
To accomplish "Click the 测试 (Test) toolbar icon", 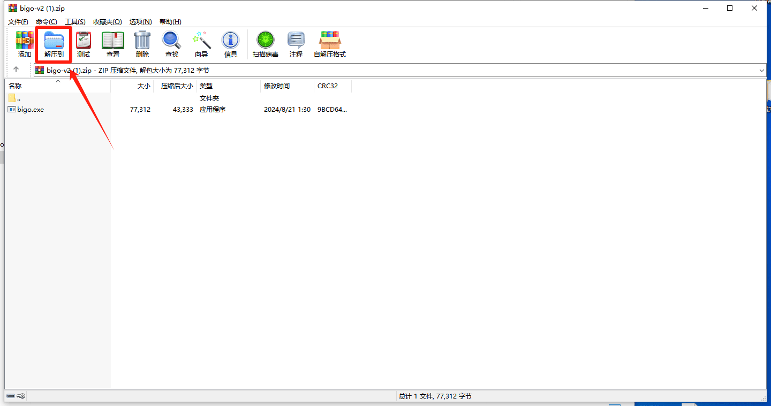I will tap(84, 41).
